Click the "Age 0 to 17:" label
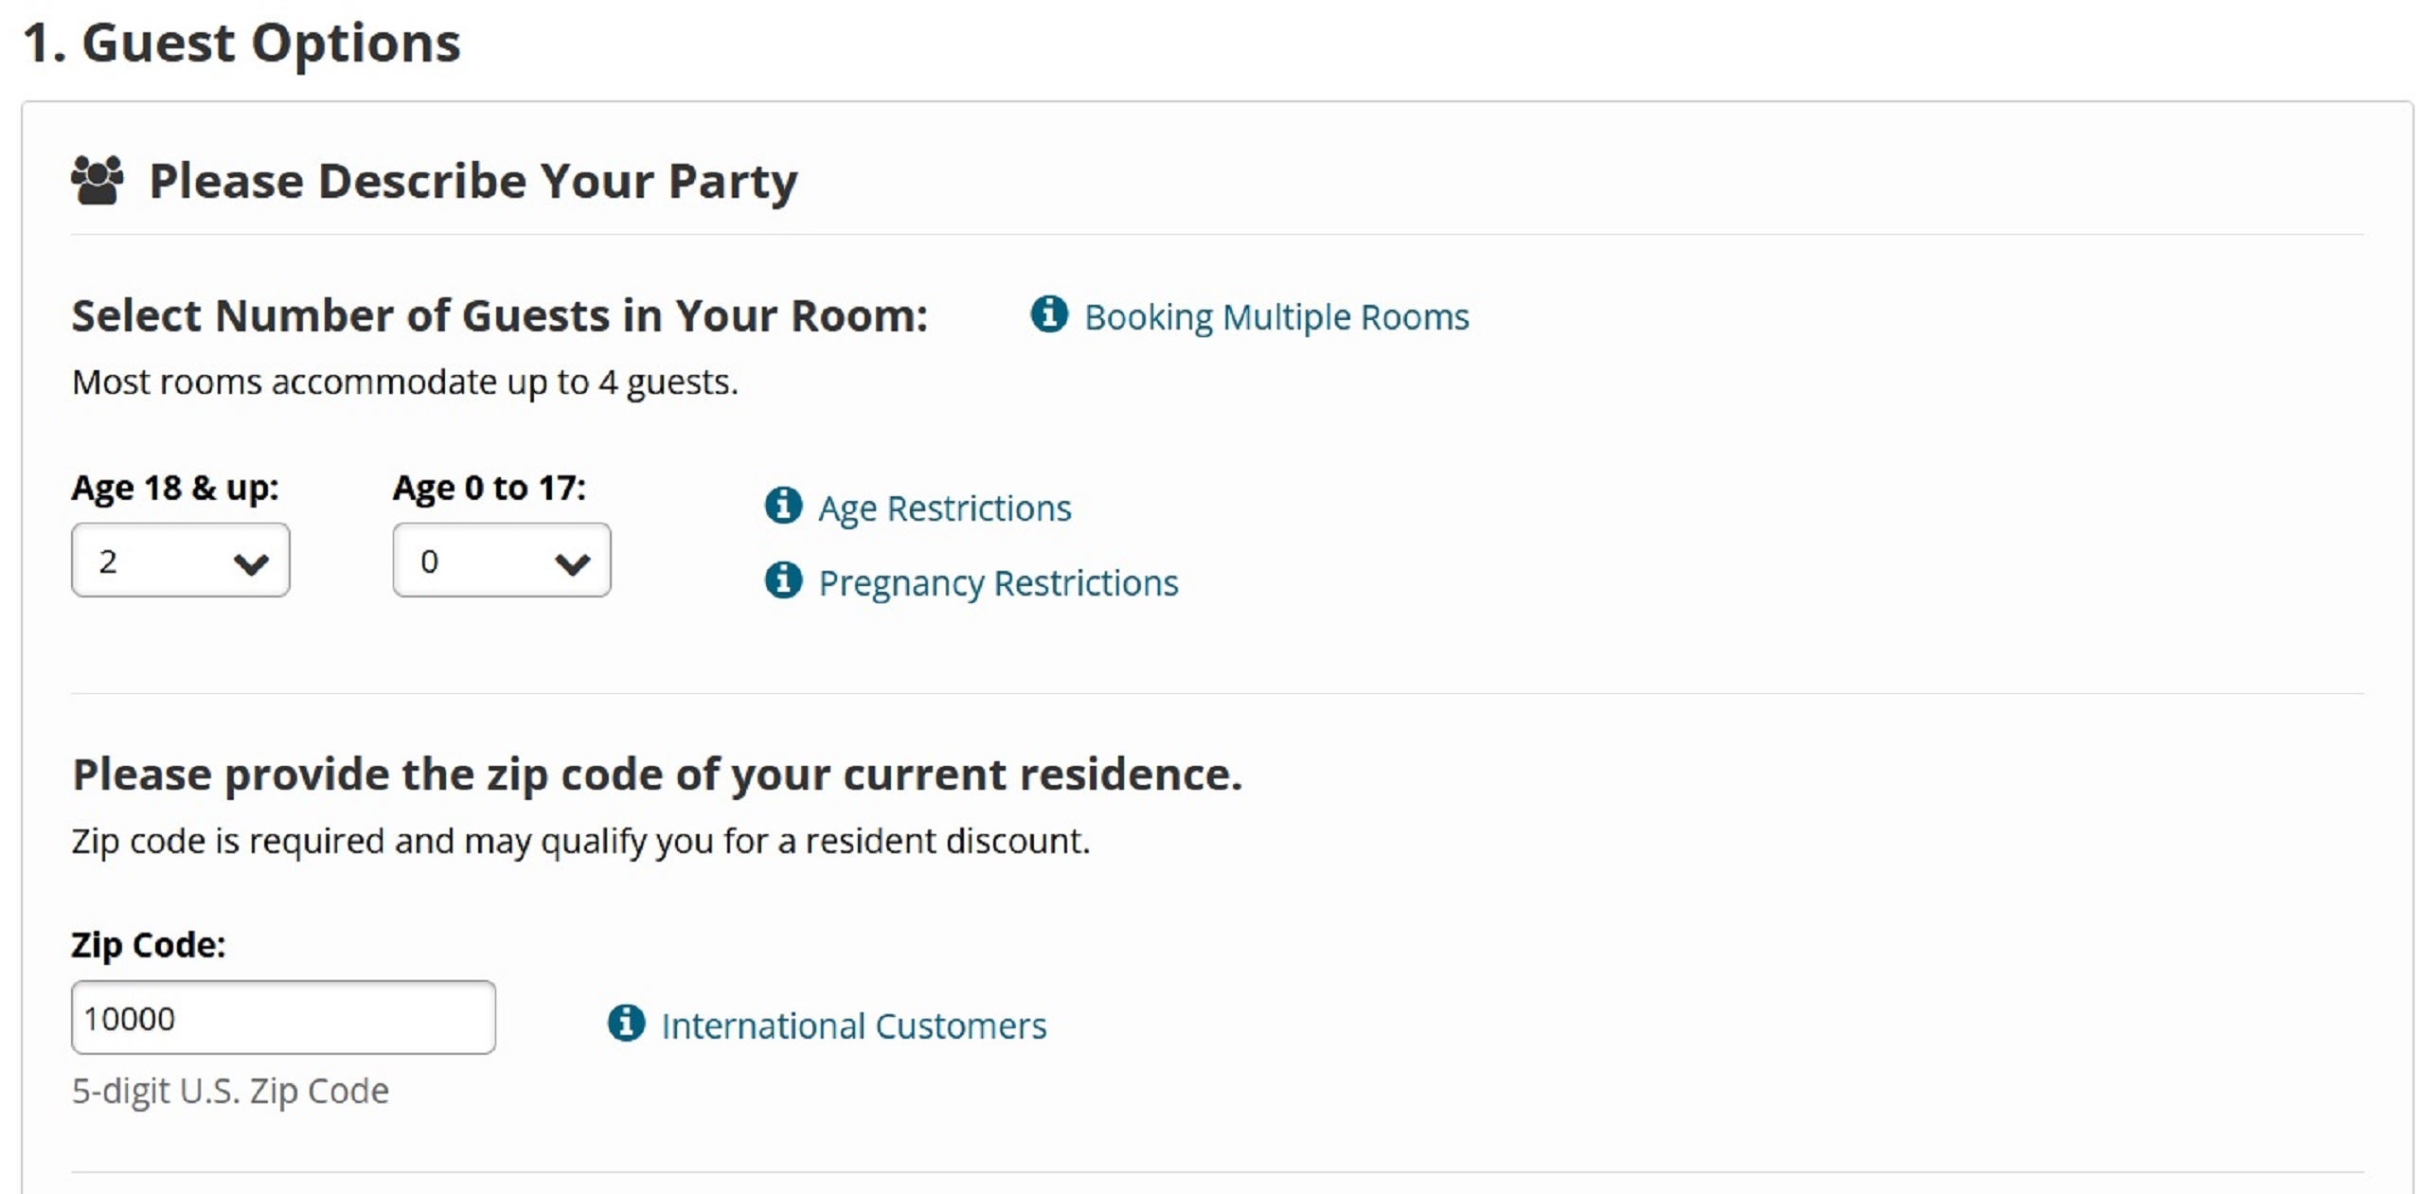Viewport: 2424px width, 1194px height. pos(490,488)
